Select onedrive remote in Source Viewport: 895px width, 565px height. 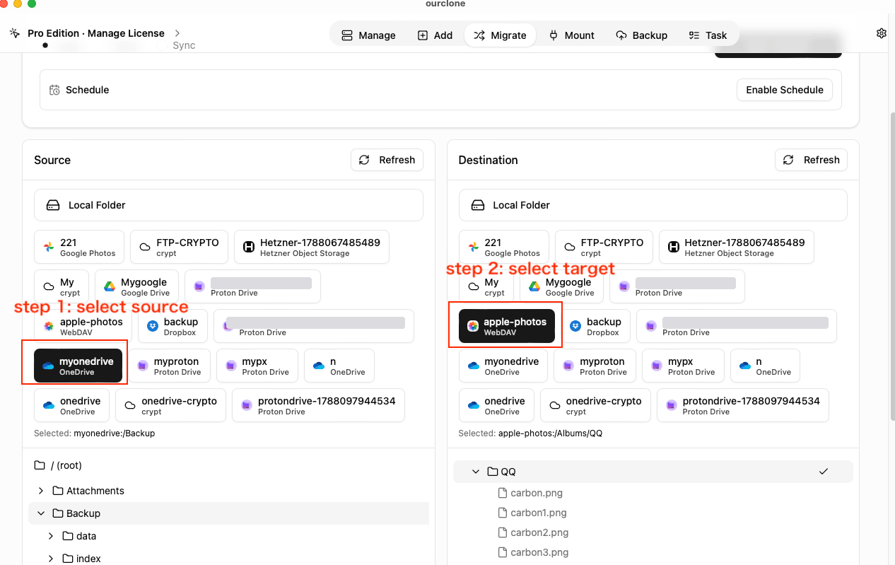(x=71, y=405)
